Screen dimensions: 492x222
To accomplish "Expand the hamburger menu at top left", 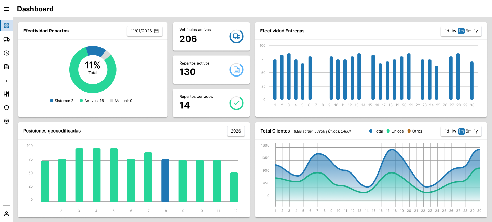I will point(6,9).
